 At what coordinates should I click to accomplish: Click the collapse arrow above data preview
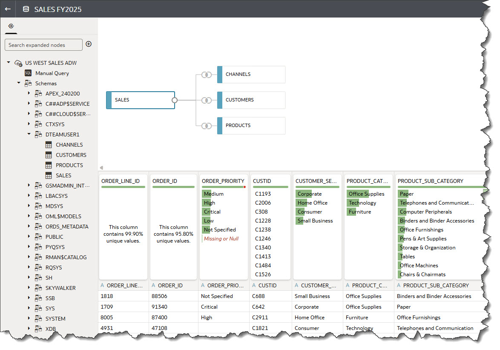pyautogui.click(x=101, y=168)
